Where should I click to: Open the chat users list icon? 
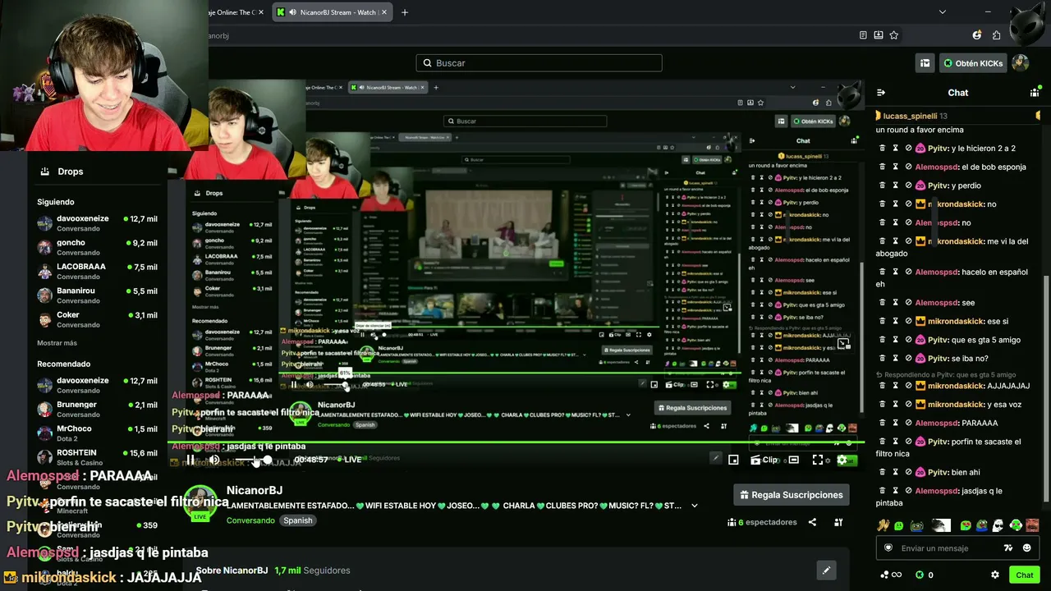(1035, 93)
